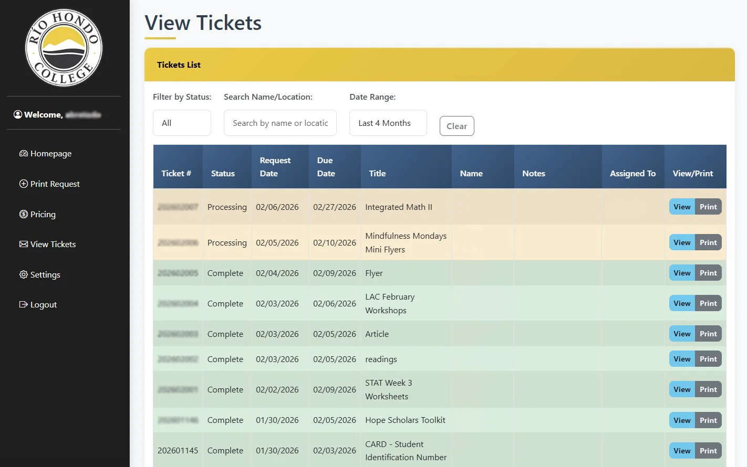This screenshot has width=747, height=467.
Task: Open the Print Request page
Action: pos(49,184)
